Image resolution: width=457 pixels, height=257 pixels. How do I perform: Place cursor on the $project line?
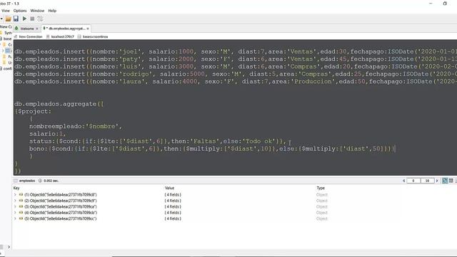pos(33,111)
